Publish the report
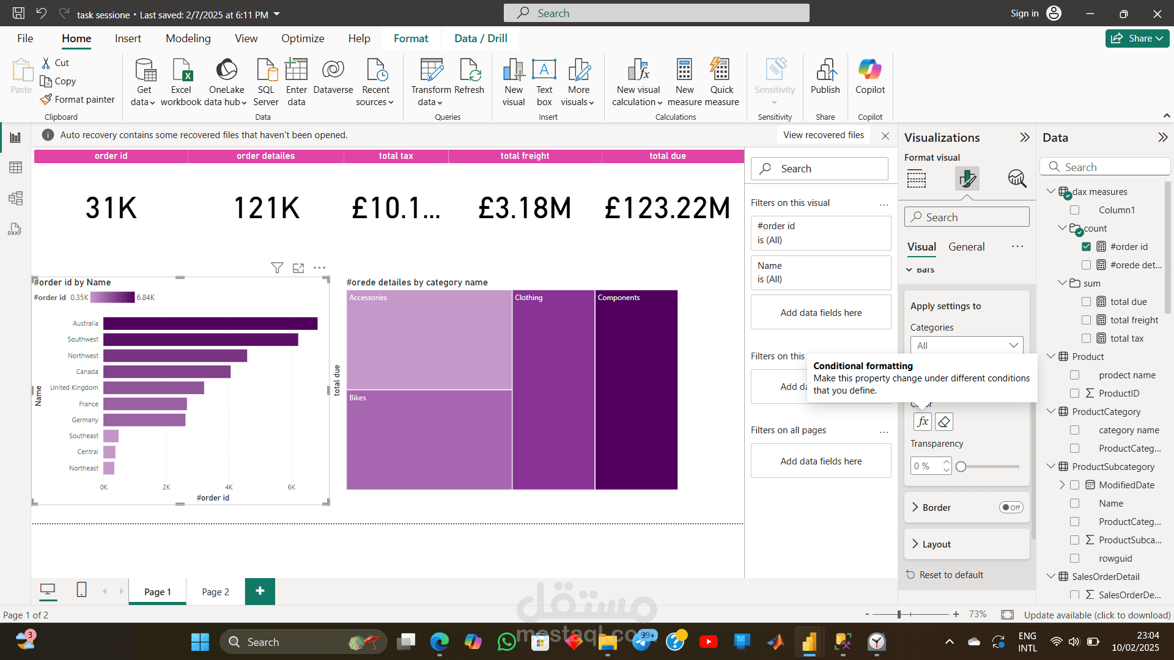 pyautogui.click(x=825, y=76)
